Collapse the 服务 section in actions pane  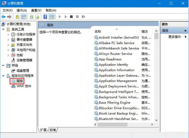coord(185,30)
